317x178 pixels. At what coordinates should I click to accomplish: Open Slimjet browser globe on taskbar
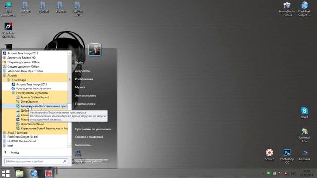point(34,174)
